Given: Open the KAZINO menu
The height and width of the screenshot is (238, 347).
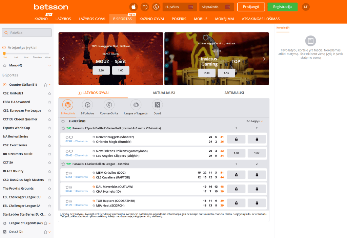Looking at the screenshot, I should coord(41,19).
